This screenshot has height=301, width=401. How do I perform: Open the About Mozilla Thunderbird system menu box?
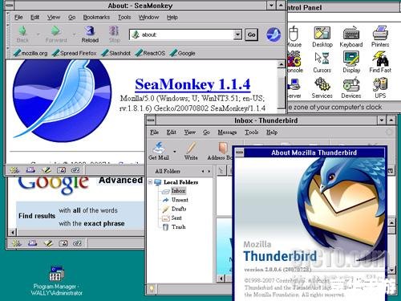point(240,153)
